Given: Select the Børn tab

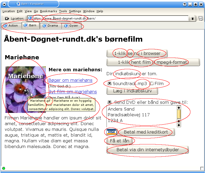Looking at the screenshot, I should [x=30, y=25].
